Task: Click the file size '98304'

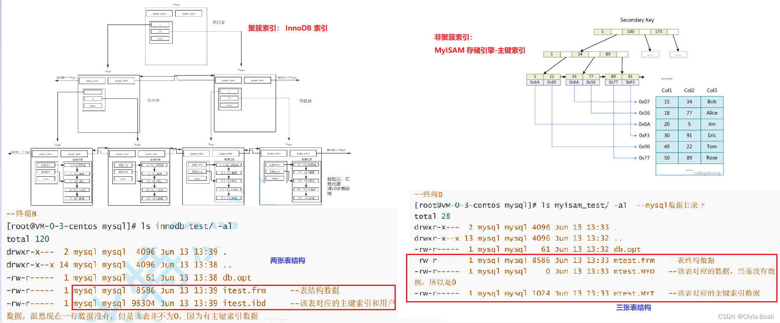Action: click(143, 303)
